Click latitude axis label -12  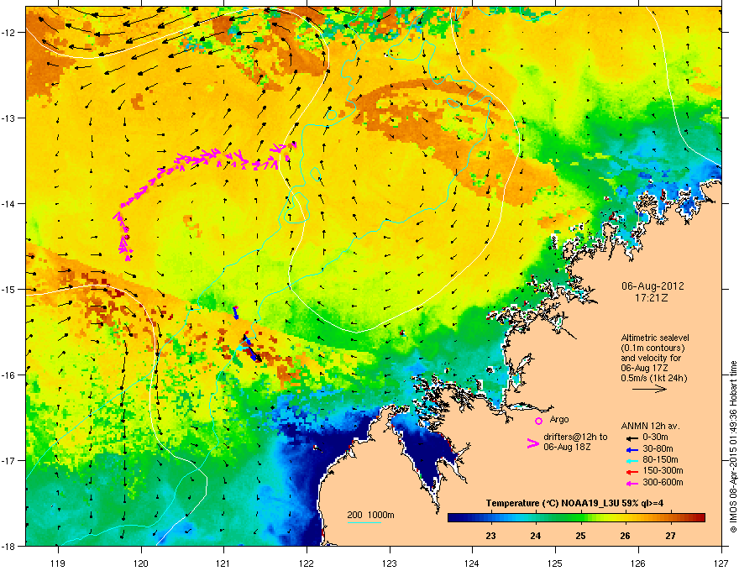[9, 33]
